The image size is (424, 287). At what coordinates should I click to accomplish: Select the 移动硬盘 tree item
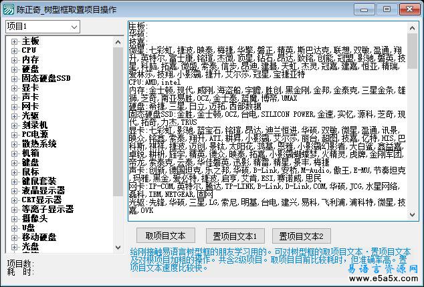pyautogui.click(x=39, y=238)
